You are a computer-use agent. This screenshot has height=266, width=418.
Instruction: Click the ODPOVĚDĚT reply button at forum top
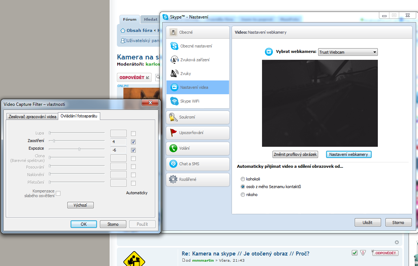tap(134, 78)
